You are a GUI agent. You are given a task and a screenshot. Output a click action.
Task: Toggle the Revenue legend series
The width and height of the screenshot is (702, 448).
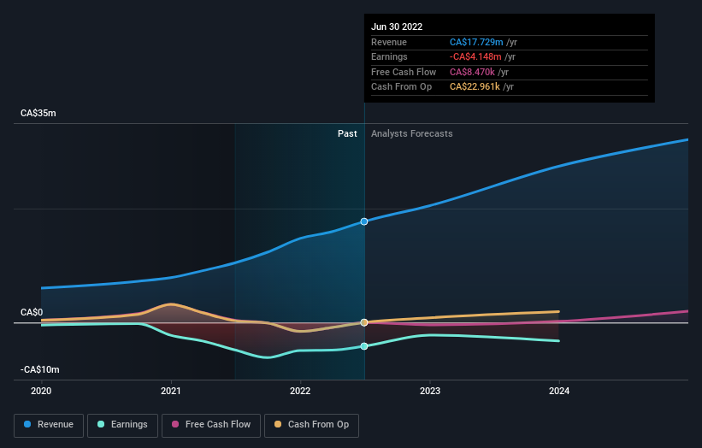point(49,425)
